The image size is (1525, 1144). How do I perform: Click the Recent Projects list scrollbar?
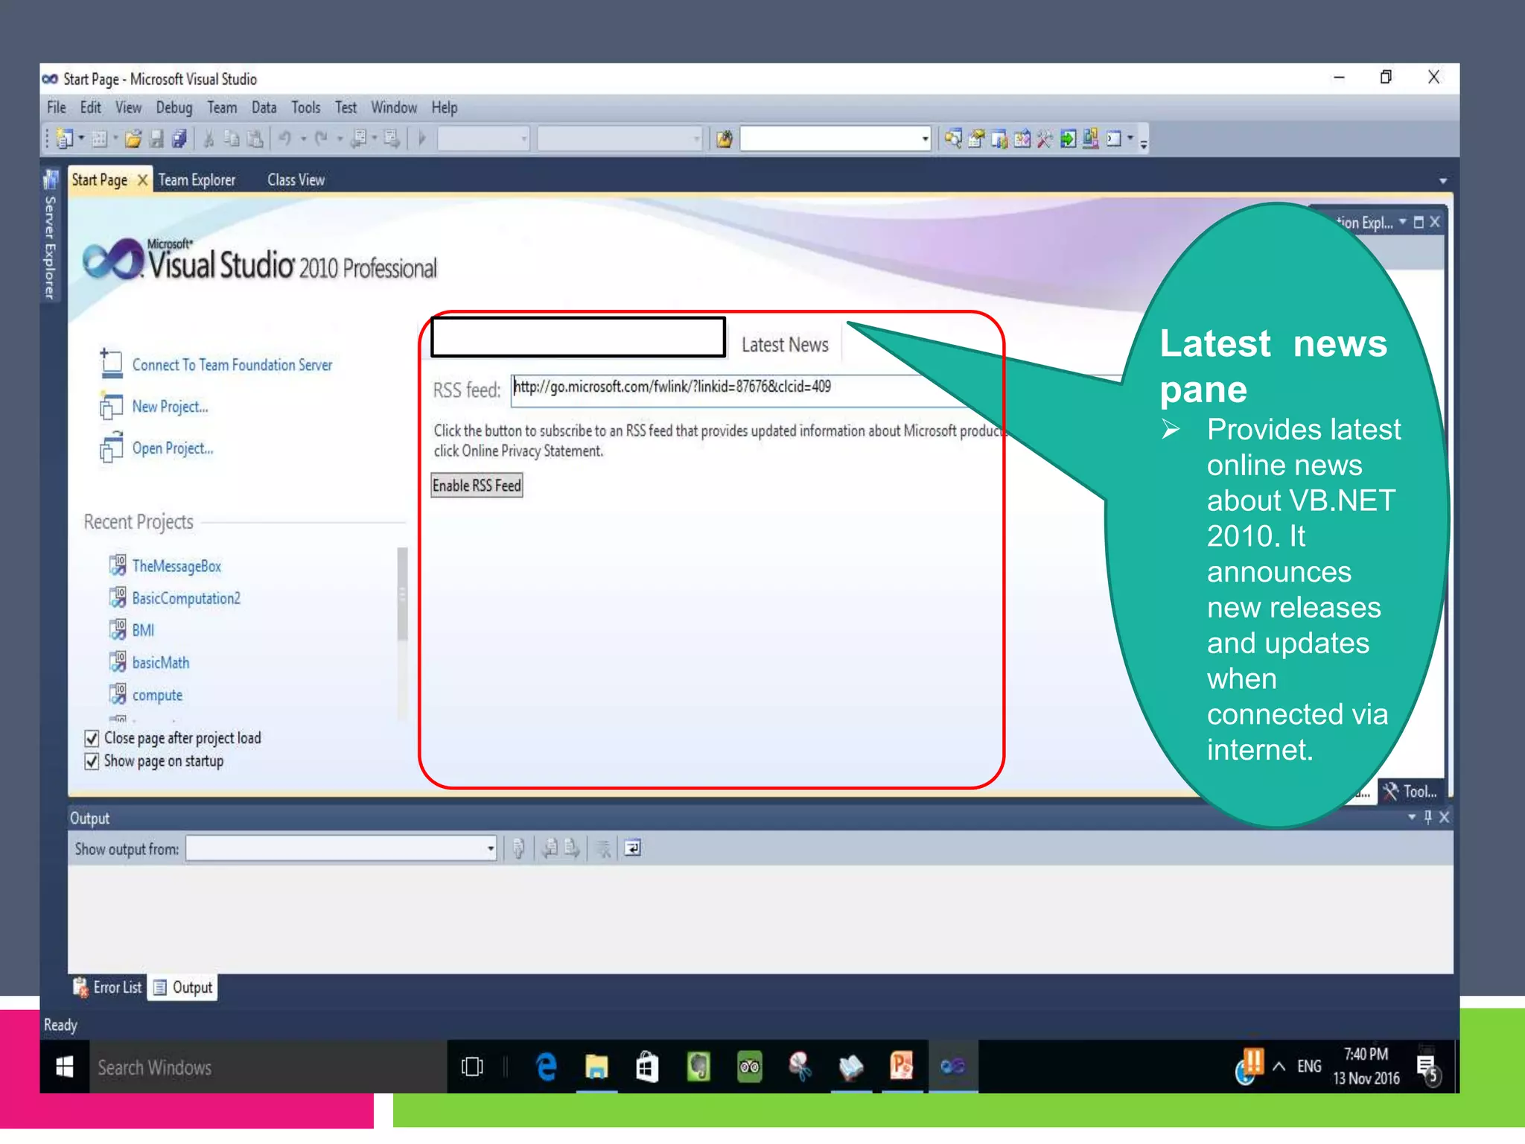coord(402,594)
